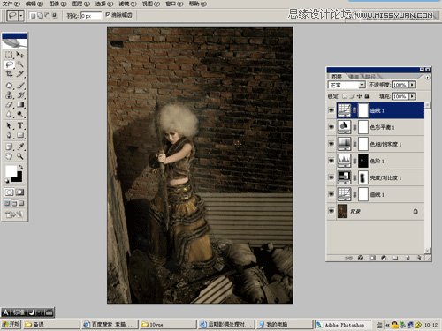Select the Hand tool
This screenshot has height=331, width=442.
click(9, 156)
